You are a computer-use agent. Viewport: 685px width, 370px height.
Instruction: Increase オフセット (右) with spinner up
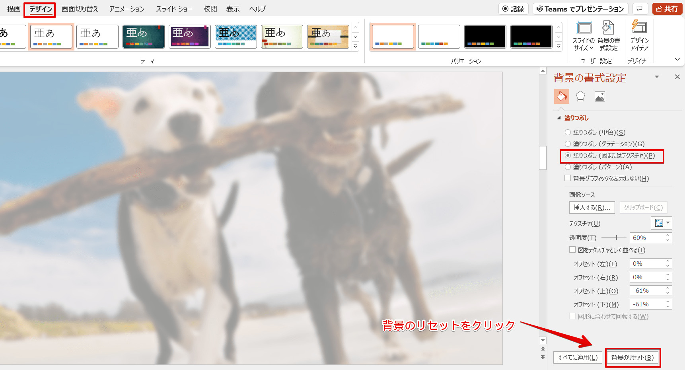[668, 275]
